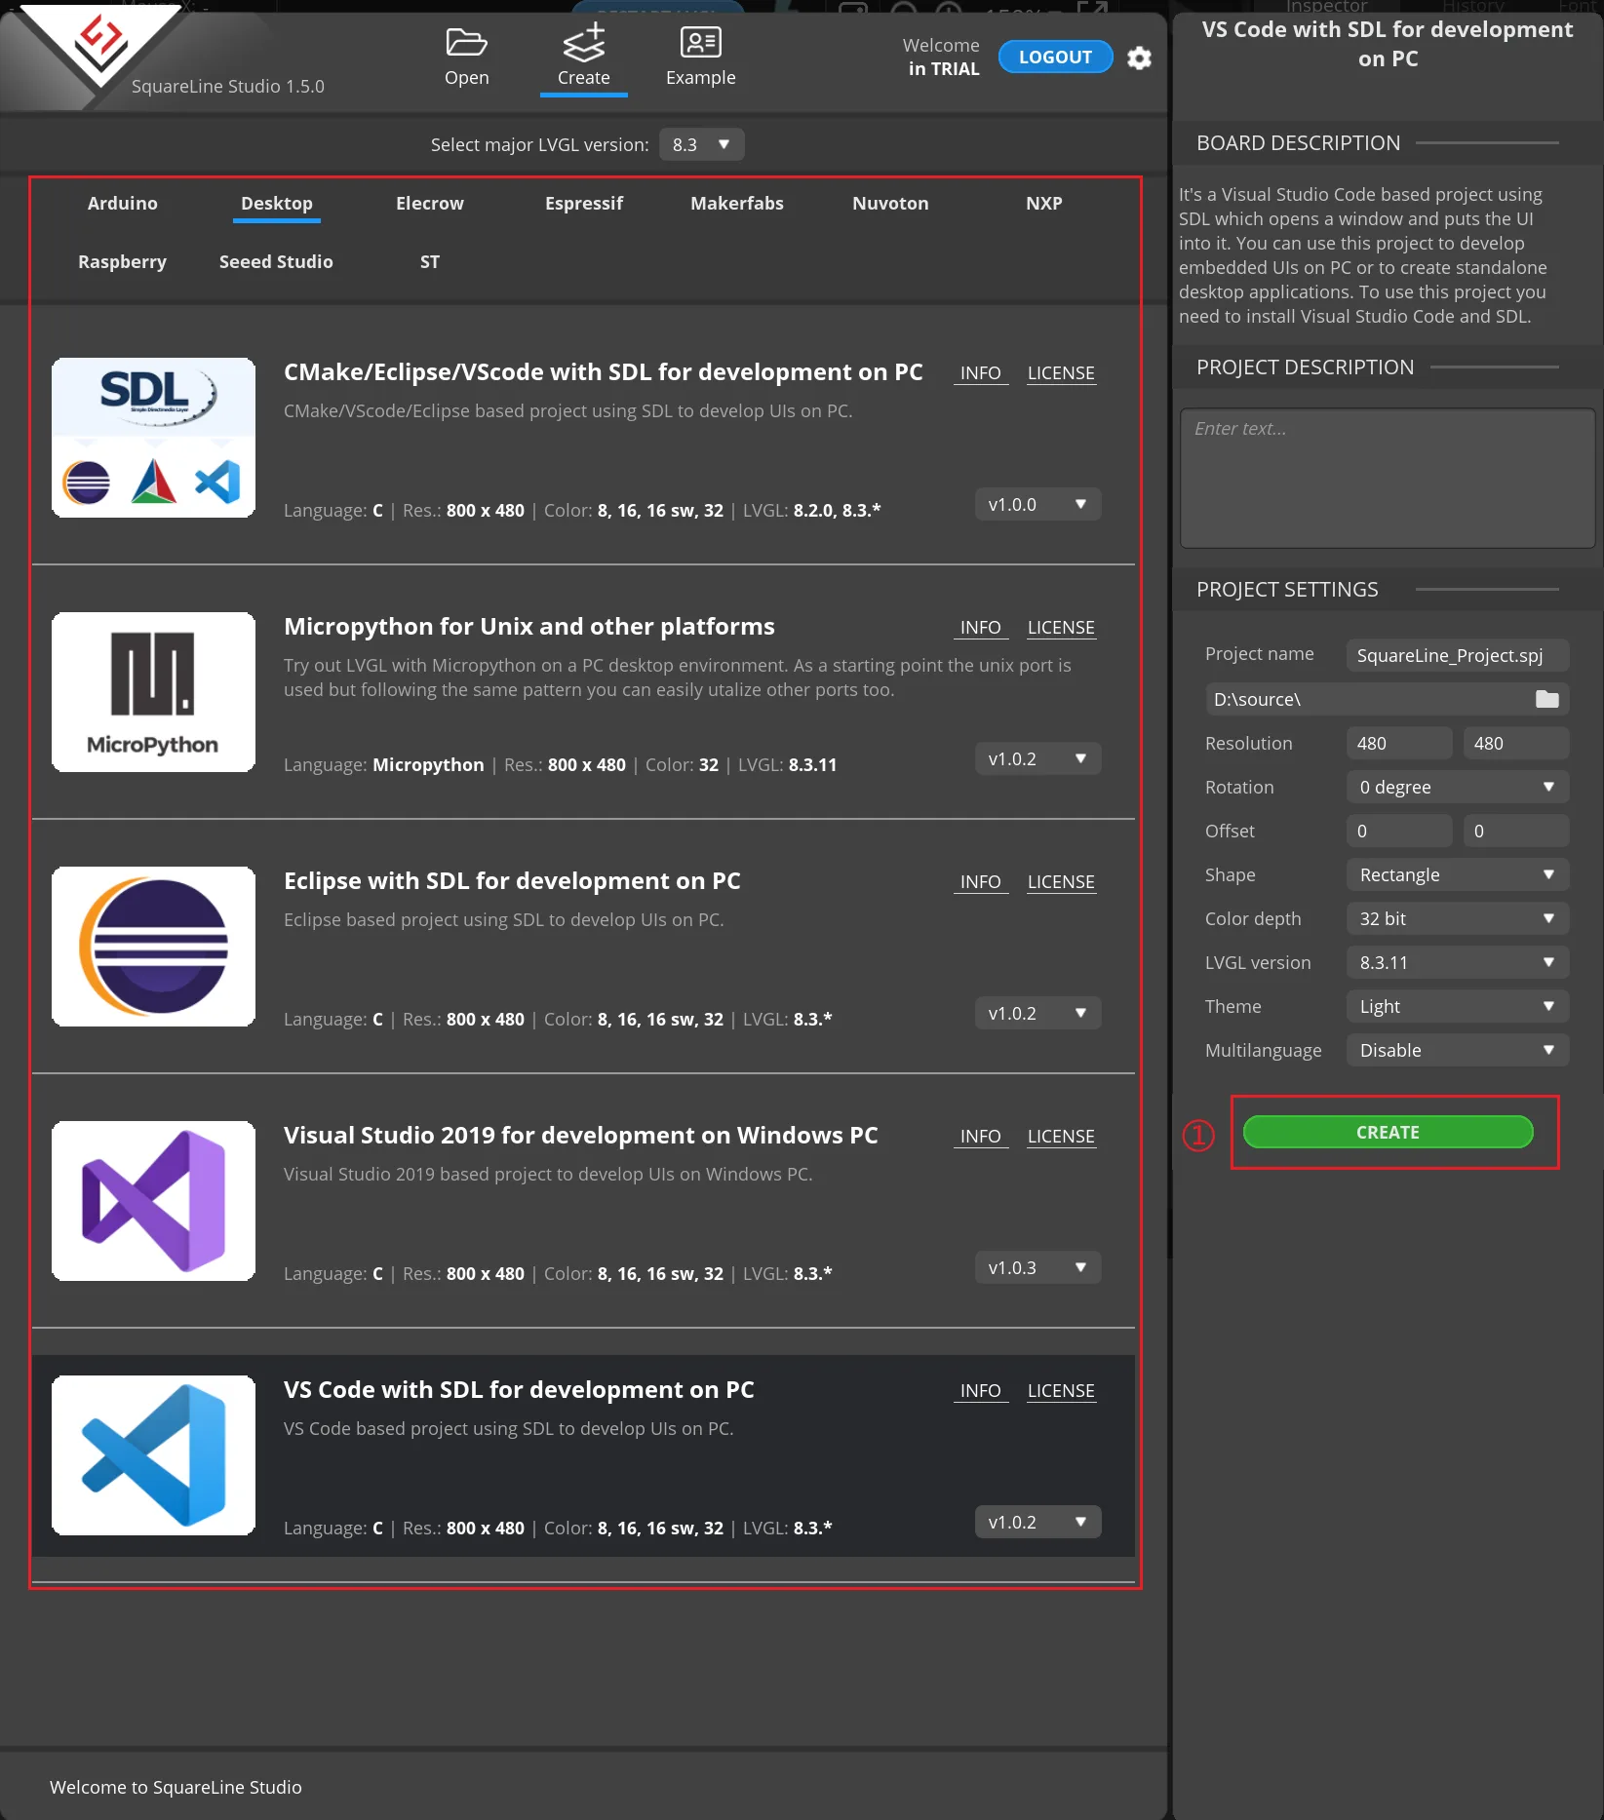Click the first Offset value field

[1399, 831]
